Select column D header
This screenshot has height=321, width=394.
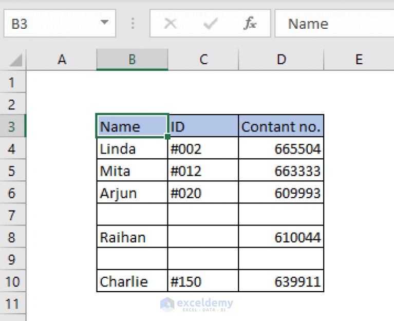point(281,60)
